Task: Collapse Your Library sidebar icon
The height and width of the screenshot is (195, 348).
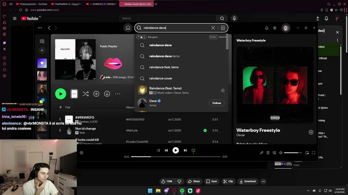Action: click(42, 41)
